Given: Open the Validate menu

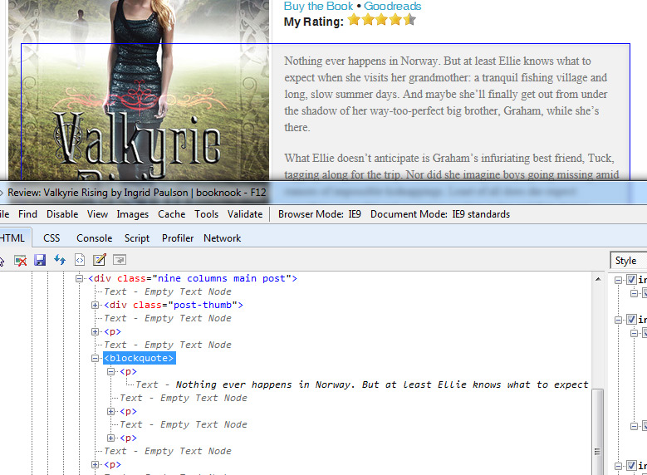Looking at the screenshot, I should (x=245, y=213).
